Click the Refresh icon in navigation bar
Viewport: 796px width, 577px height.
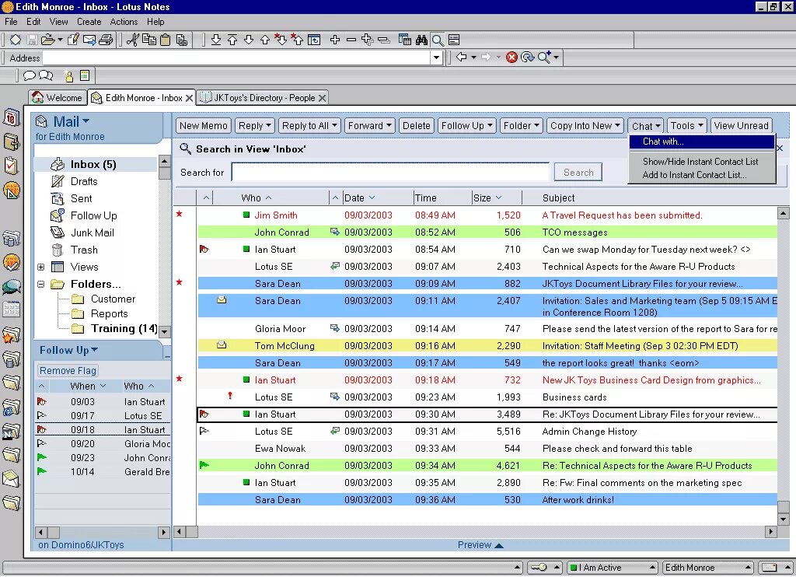tap(528, 57)
